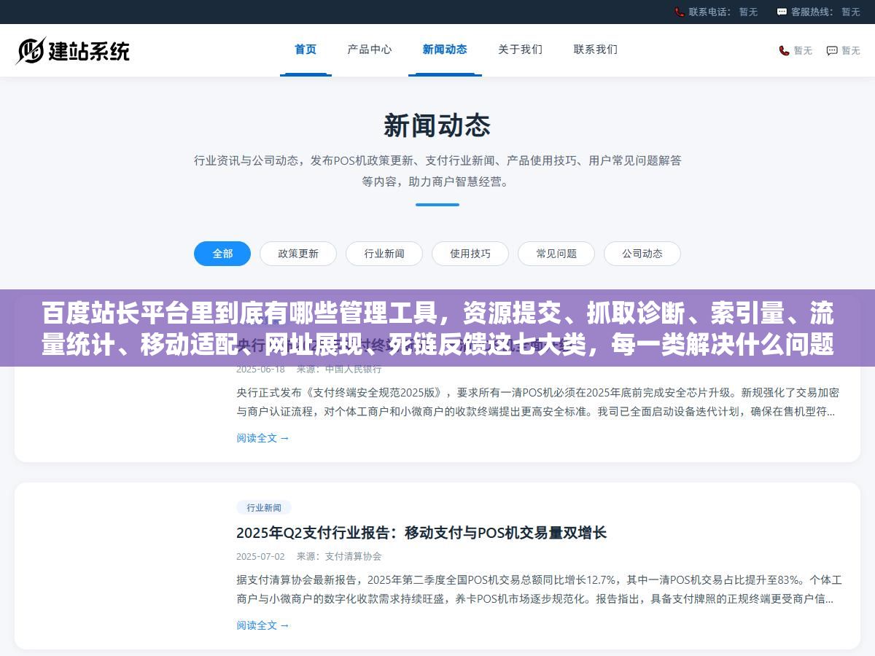Open the 首页 navigation tab

click(306, 50)
